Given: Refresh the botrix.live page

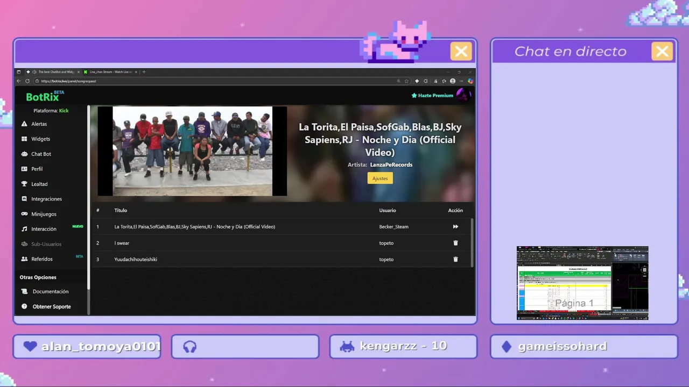Looking at the screenshot, I should pos(27,81).
